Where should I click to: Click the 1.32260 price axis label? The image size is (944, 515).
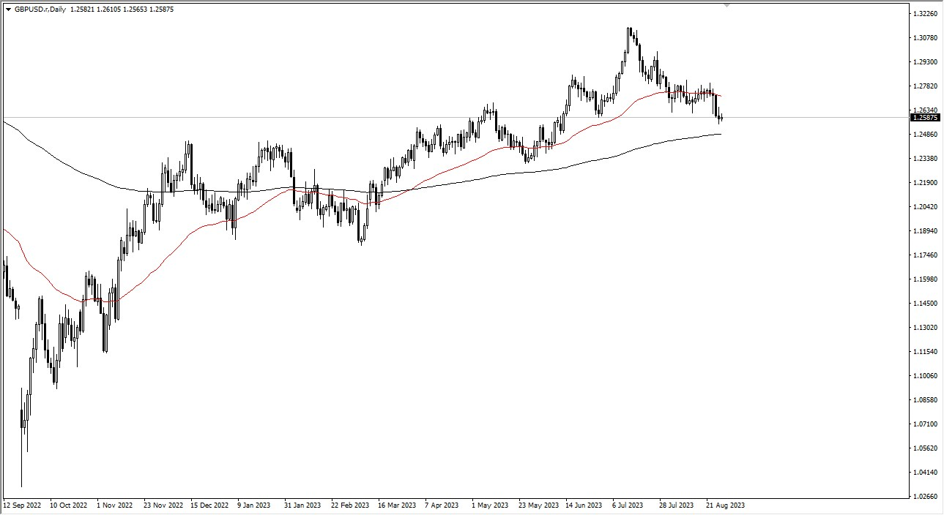(x=925, y=14)
